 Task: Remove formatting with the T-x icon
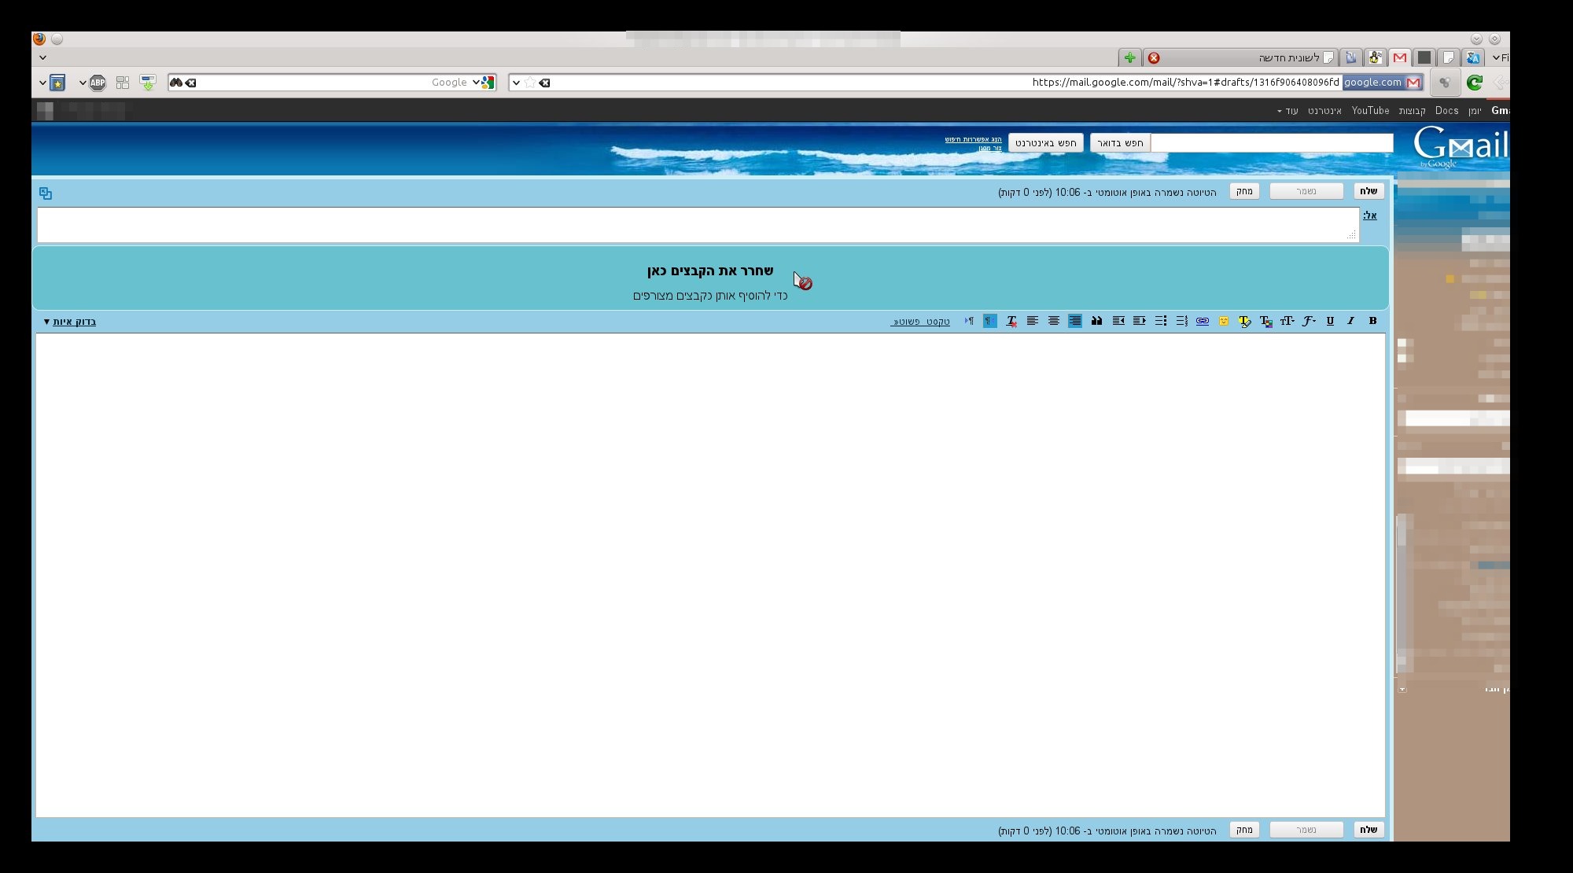pyautogui.click(x=1011, y=321)
